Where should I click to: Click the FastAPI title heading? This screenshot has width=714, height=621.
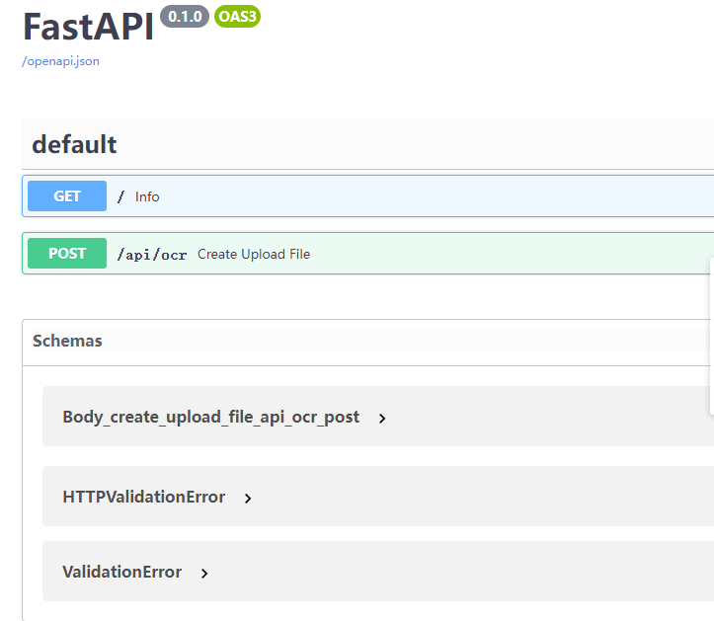tap(88, 27)
